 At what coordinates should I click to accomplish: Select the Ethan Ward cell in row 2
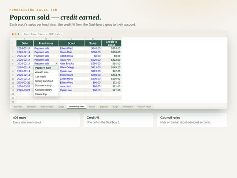pos(72,48)
